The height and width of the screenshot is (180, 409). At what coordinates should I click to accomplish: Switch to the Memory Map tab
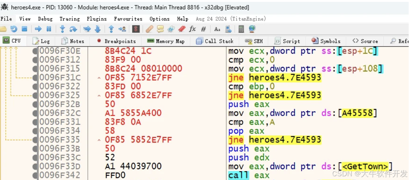point(166,41)
